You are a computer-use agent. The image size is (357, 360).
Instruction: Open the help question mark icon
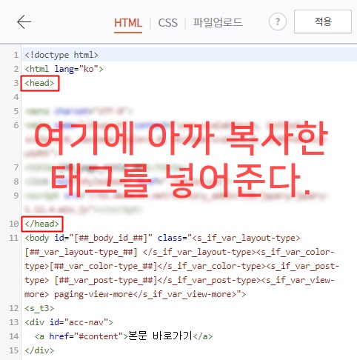click(x=278, y=21)
